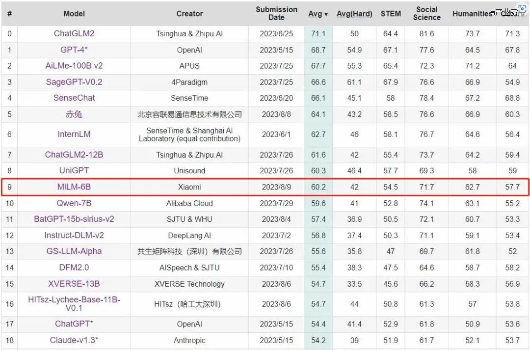530x350 pixels.
Task: Click the STEM column header
Action: (x=391, y=14)
